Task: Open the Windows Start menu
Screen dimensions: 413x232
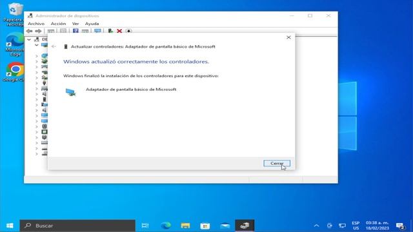Action: click(x=10, y=226)
